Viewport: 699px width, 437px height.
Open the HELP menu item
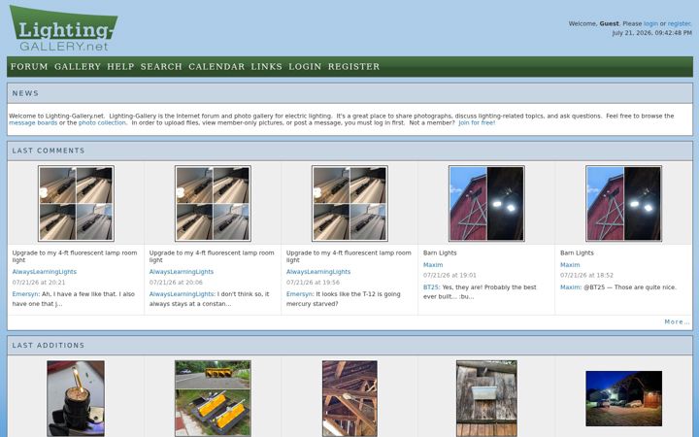[x=120, y=66]
